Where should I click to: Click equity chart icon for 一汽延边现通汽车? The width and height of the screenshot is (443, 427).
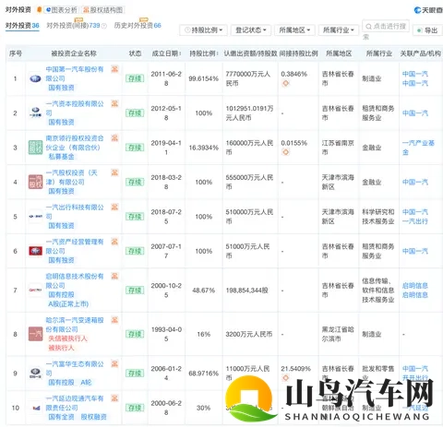click(114, 398)
